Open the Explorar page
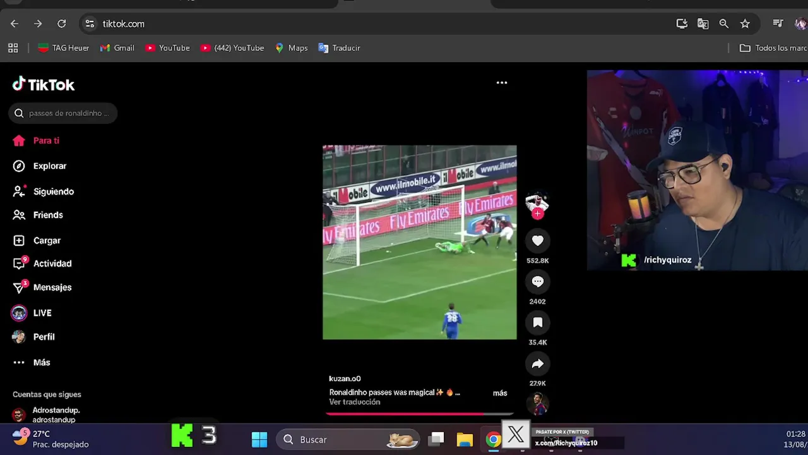 point(40,166)
